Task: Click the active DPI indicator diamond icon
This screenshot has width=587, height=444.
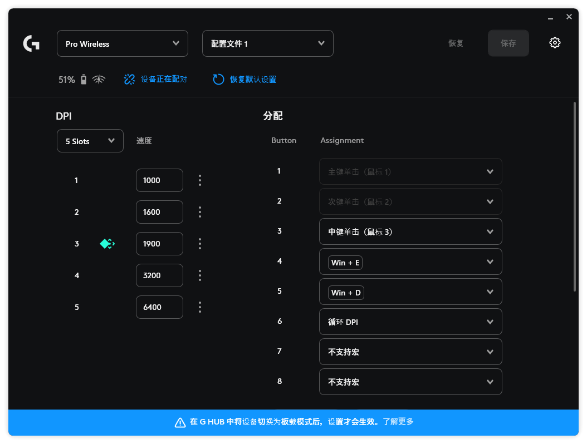Action: click(107, 244)
